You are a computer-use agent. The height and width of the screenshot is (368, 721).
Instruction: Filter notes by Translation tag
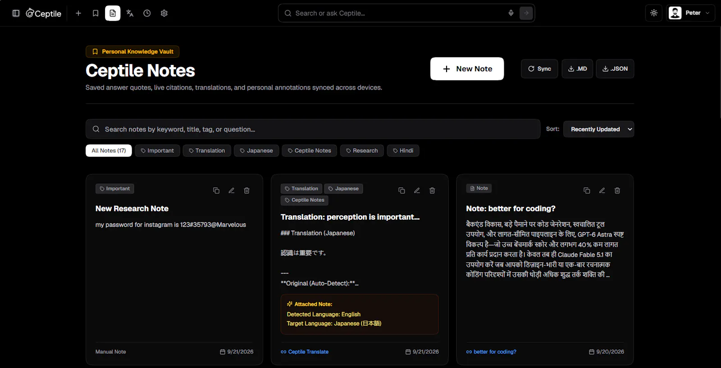point(207,150)
